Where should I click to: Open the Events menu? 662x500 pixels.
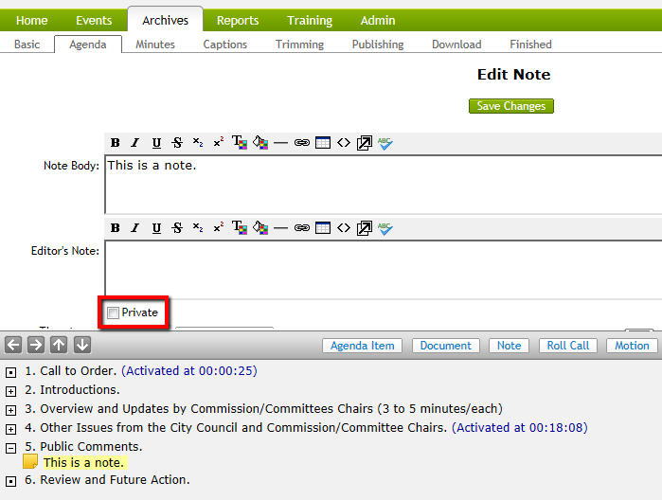tap(94, 20)
